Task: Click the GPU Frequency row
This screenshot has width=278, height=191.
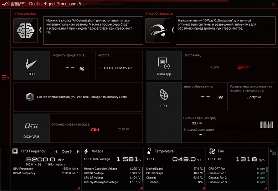Action: tap(45, 169)
